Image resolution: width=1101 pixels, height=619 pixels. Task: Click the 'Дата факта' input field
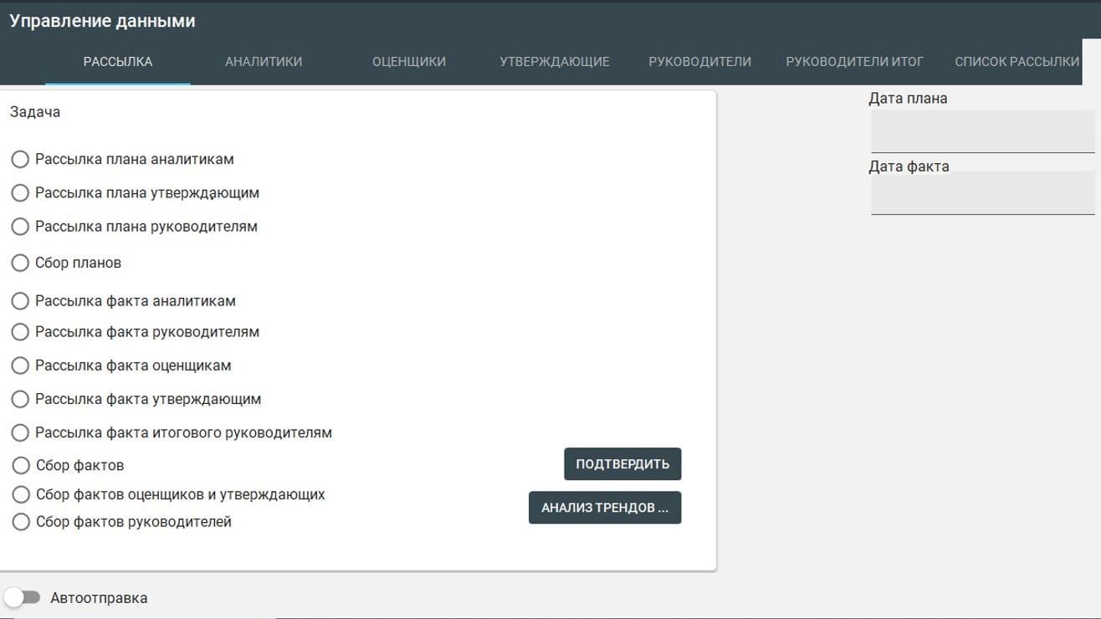coord(982,193)
